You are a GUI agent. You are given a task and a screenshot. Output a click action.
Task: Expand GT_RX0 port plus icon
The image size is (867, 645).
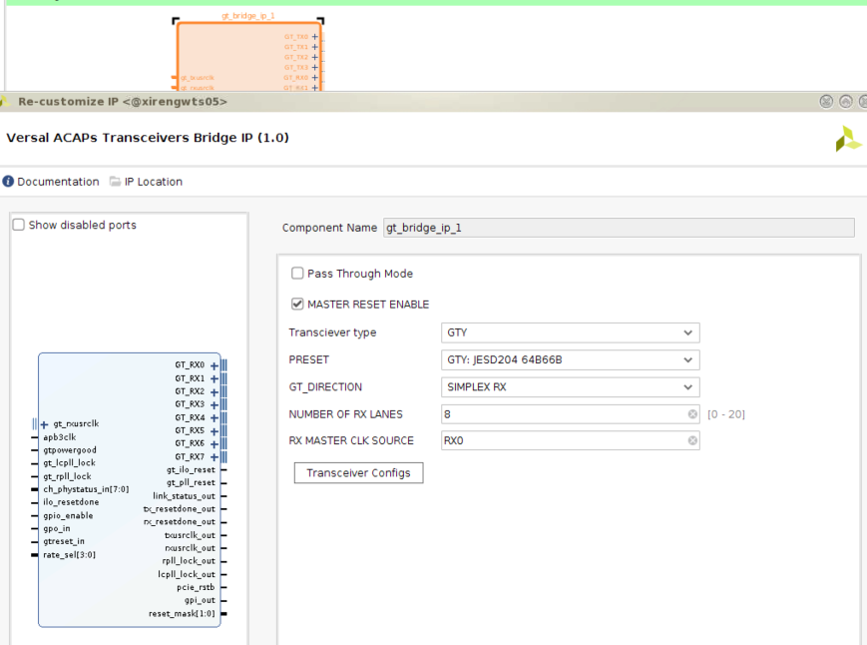[214, 365]
